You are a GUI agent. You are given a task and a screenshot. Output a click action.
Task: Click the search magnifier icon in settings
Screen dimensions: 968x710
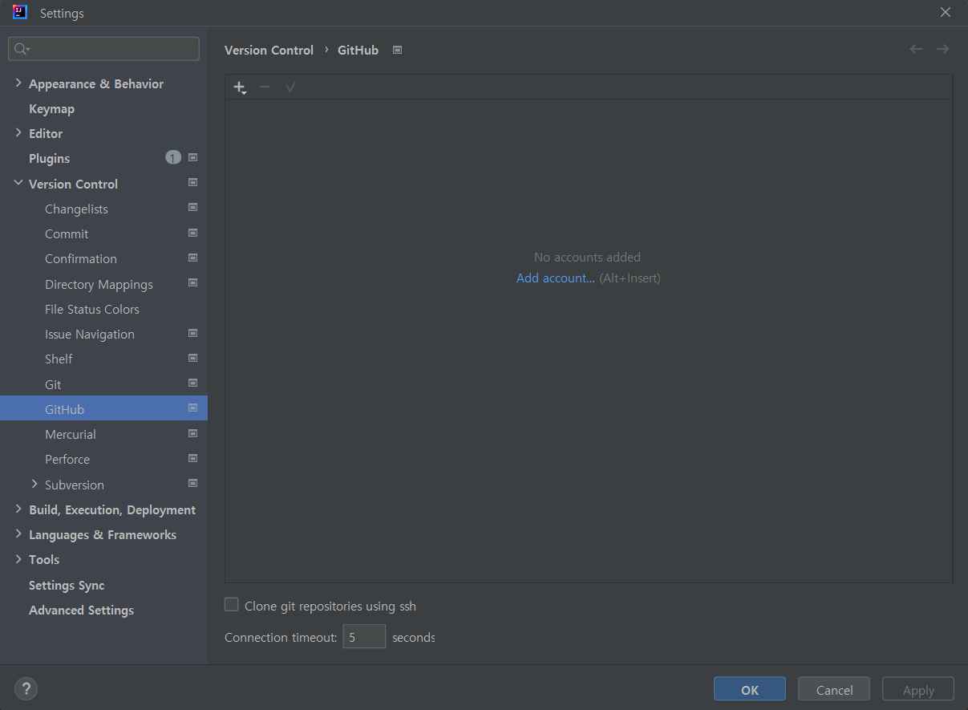click(22, 49)
